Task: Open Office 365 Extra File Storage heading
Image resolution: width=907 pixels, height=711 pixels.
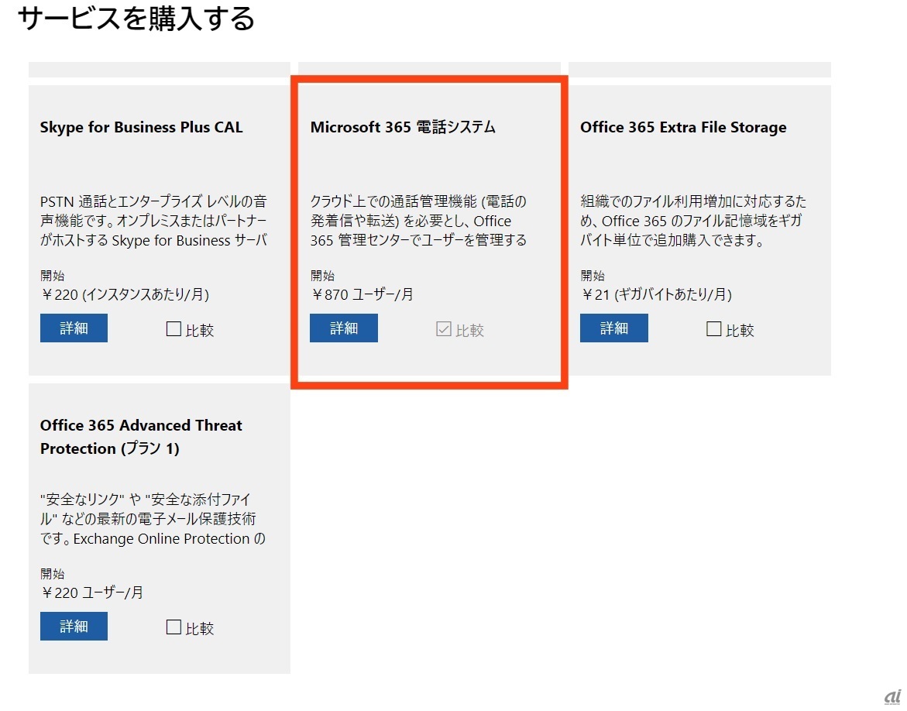Action: (683, 128)
